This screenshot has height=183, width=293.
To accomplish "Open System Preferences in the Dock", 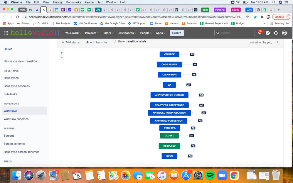I will pyautogui.click(x=198, y=175).
